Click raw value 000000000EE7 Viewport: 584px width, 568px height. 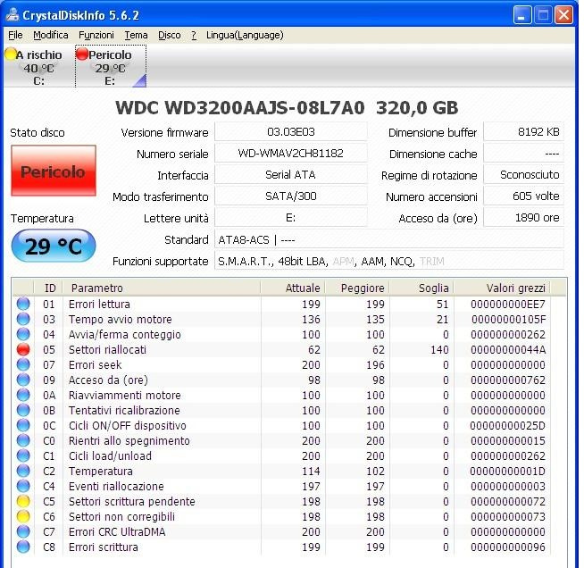click(508, 305)
